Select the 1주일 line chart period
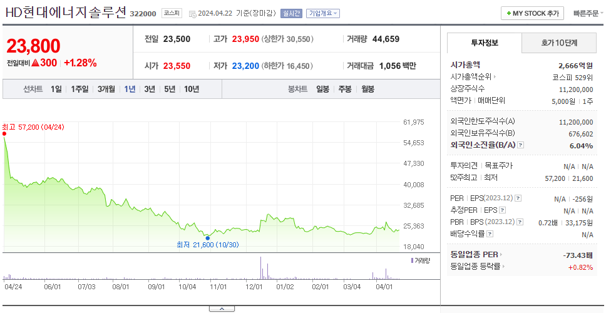The width and height of the screenshot is (606, 313). coord(80,90)
